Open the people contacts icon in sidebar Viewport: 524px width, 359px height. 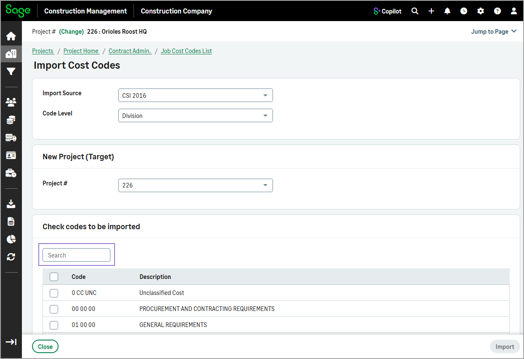(x=11, y=102)
